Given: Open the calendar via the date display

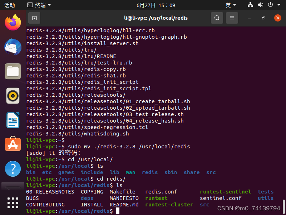Looking at the screenshot, I should tap(156, 5).
